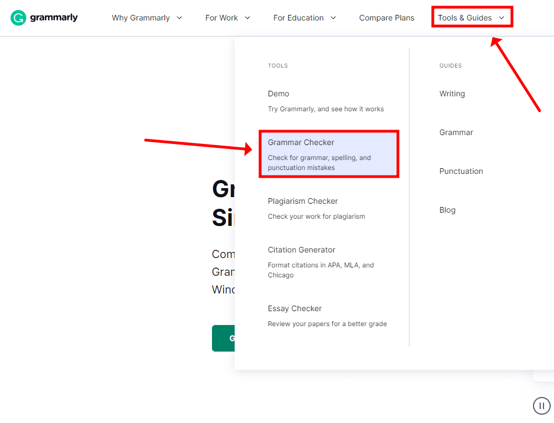Open the For Work menu
Image resolution: width=554 pixels, height=423 pixels.
(221, 18)
